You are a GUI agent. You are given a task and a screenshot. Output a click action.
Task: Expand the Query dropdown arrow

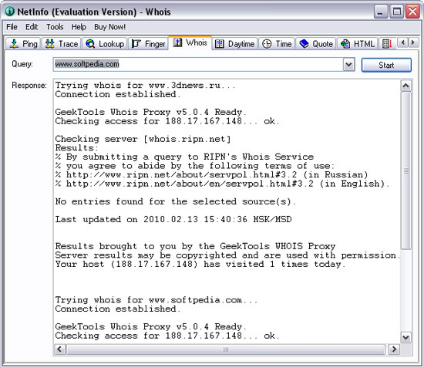348,65
